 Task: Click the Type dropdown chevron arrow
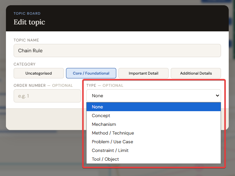coord(218,96)
